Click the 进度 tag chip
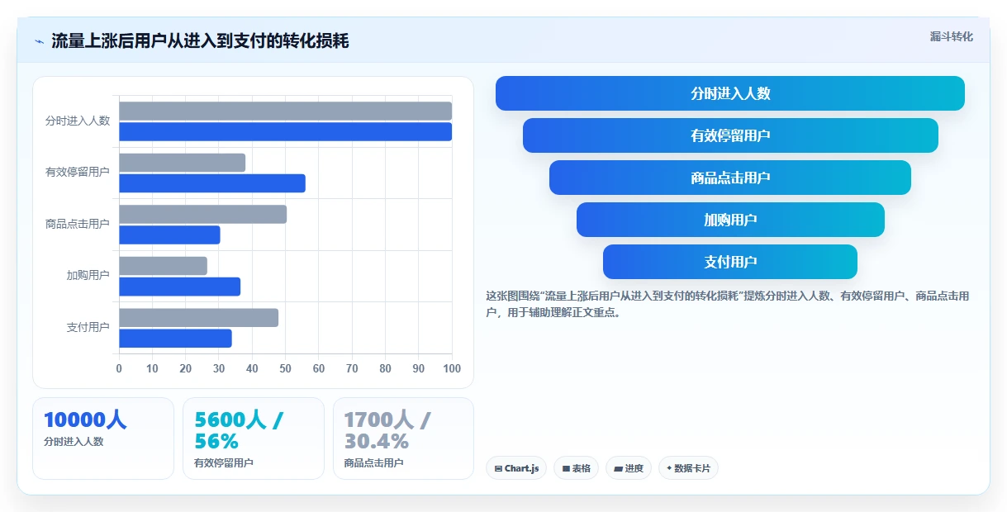The width and height of the screenshot is (1007, 512). click(629, 468)
